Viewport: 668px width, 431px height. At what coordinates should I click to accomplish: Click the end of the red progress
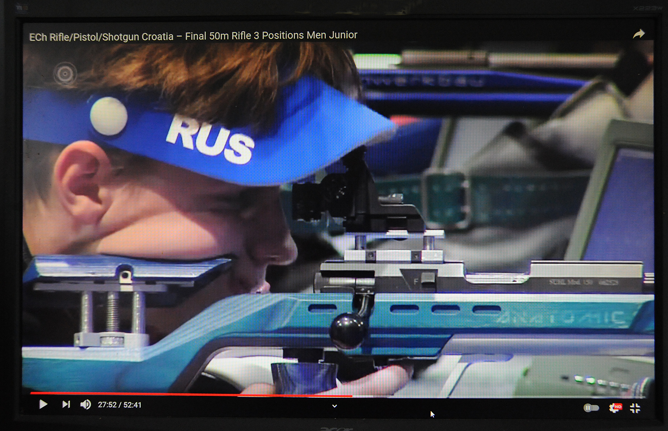coord(352,395)
